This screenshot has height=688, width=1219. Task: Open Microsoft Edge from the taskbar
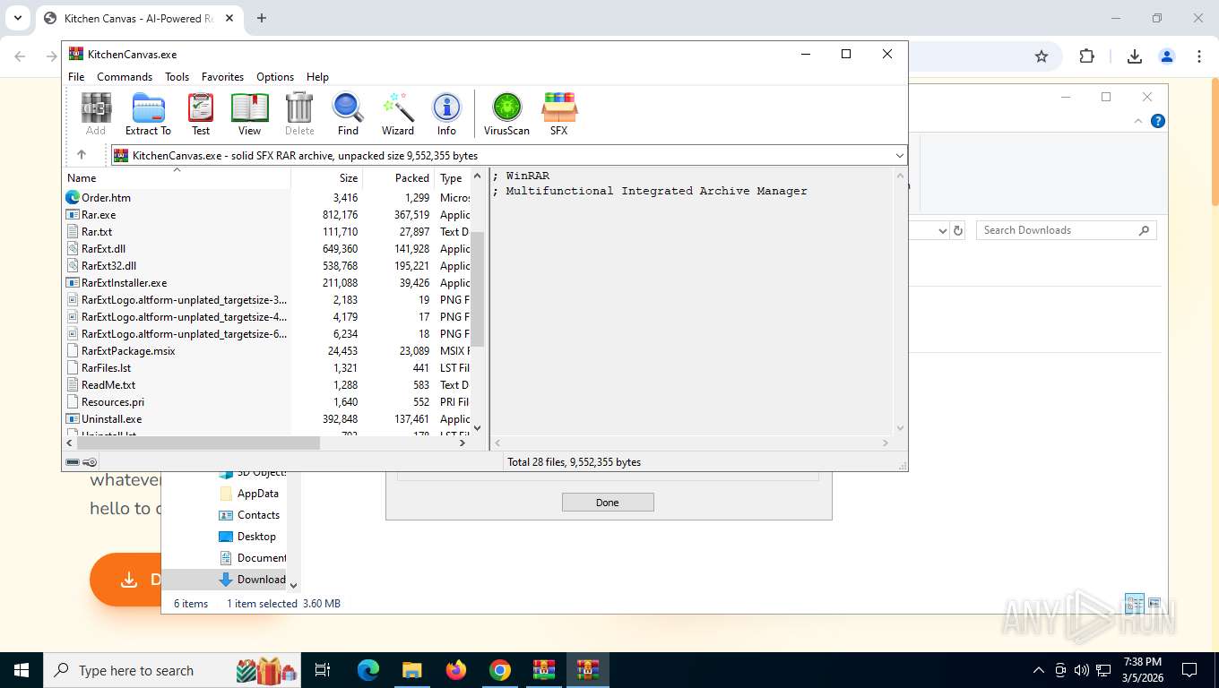click(368, 670)
